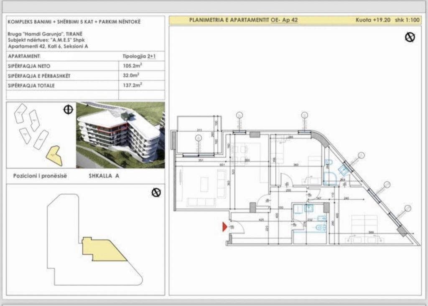Click the north arrow symbol above the floor plan

410,37
